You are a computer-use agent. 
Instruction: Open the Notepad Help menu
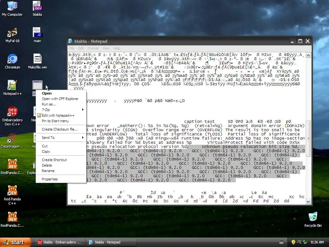coord(117,48)
